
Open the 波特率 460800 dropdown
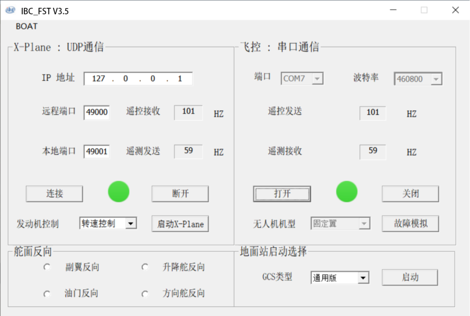(436, 79)
